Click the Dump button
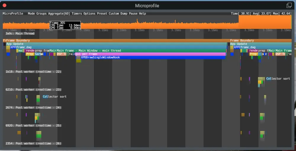 (x=124, y=14)
